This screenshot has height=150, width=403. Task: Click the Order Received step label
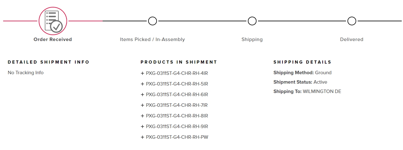53,39
